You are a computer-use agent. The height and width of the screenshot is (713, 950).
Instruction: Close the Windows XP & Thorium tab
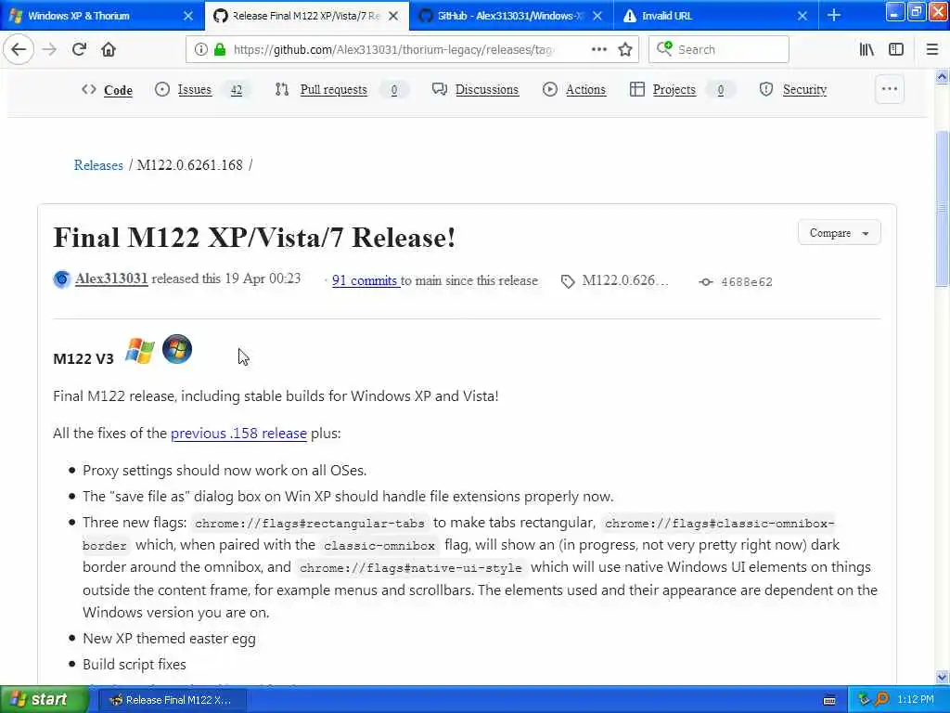188,15
